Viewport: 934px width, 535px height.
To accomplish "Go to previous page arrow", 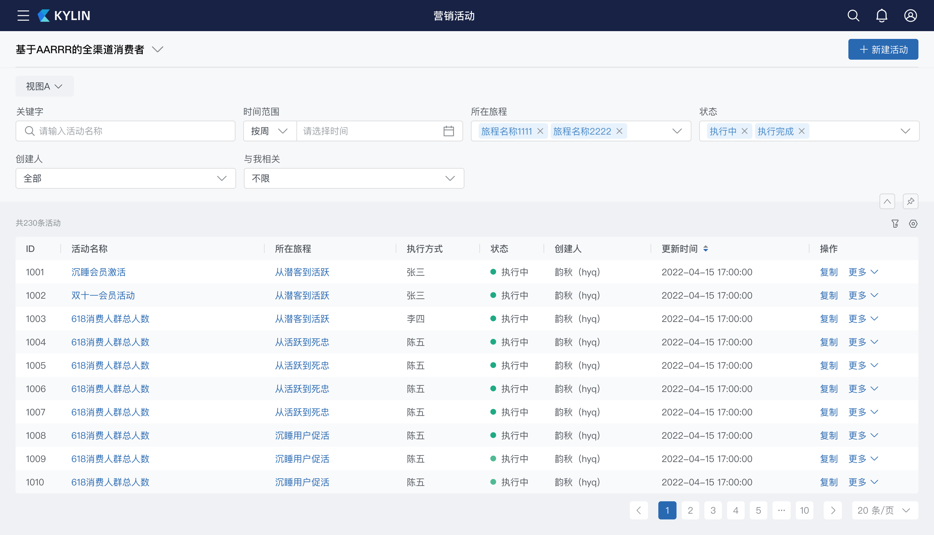I will (x=639, y=510).
